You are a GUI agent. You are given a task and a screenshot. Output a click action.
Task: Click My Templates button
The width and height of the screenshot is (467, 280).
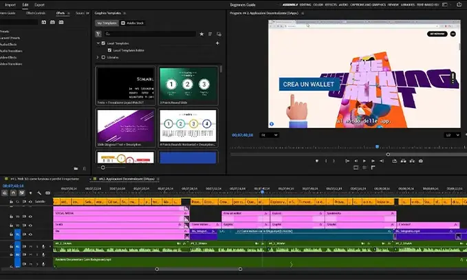point(107,23)
